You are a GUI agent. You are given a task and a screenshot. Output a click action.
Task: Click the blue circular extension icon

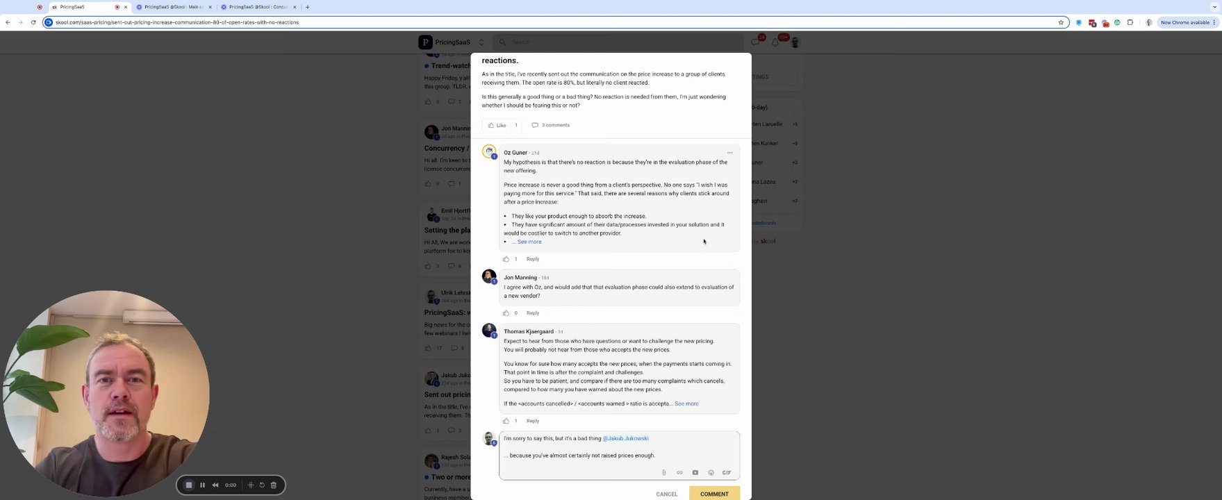1078,22
